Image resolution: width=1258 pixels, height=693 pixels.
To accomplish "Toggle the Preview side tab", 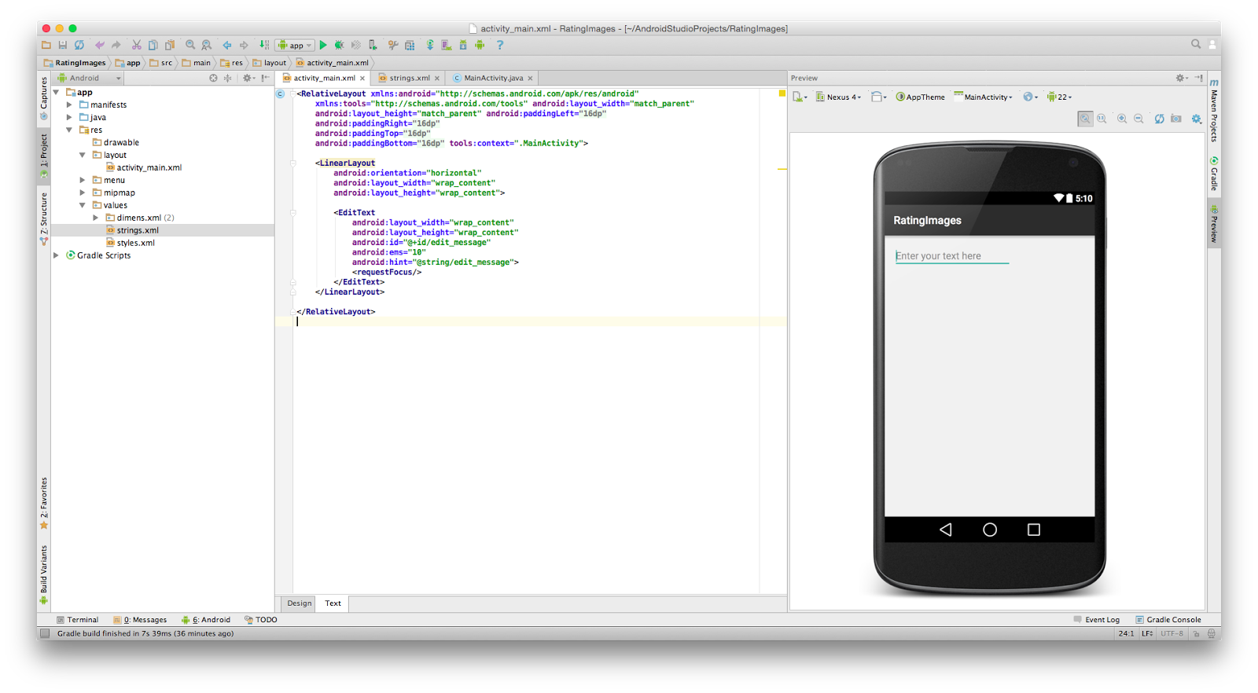I will click(x=1214, y=224).
